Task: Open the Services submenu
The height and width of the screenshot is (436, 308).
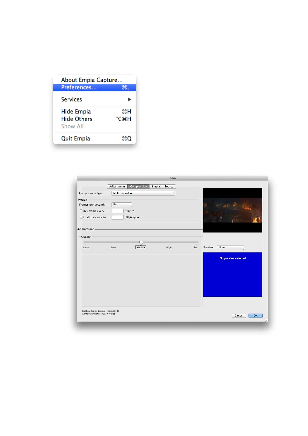Action: coord(94,99)
